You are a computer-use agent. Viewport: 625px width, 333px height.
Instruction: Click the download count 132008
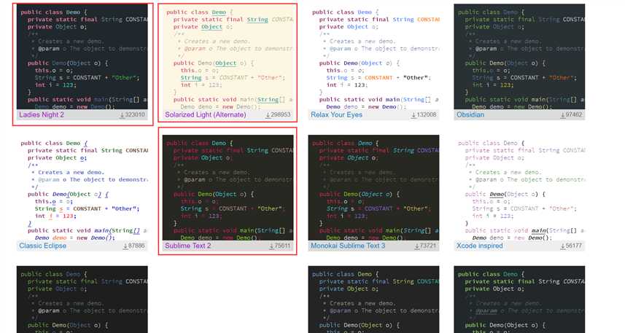coord(427,114)
